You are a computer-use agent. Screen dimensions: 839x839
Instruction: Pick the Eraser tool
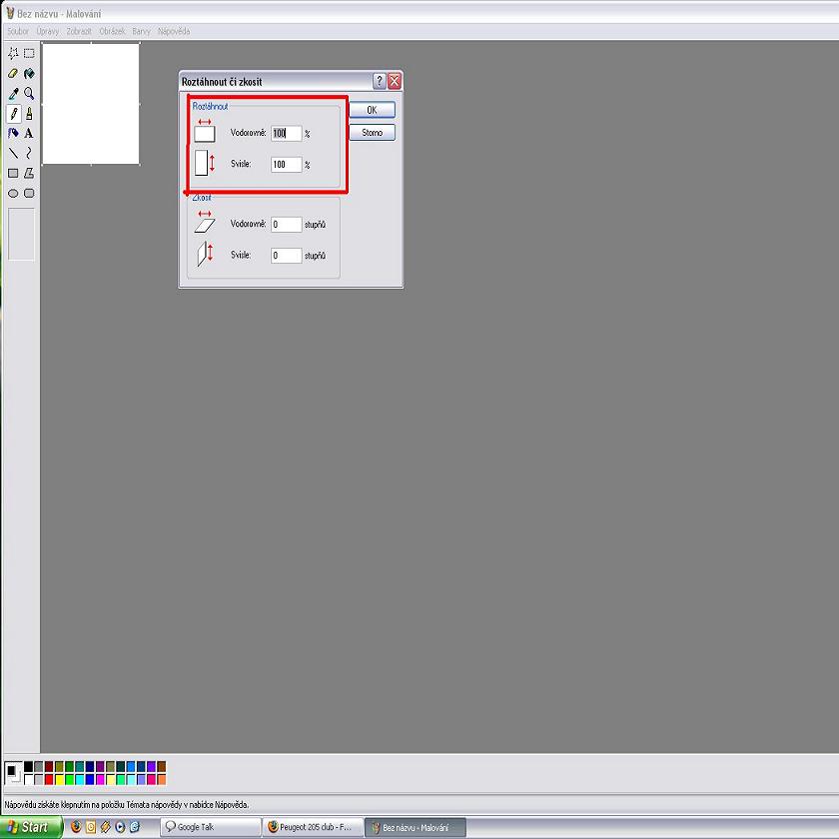(x=13, y=73)
